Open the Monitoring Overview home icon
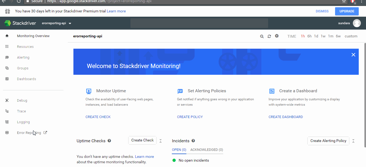 tap(7, 36)
